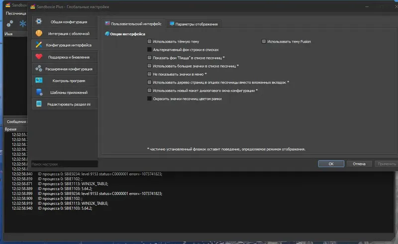Select log row at 12:32:58.919

tap(199, 203)
